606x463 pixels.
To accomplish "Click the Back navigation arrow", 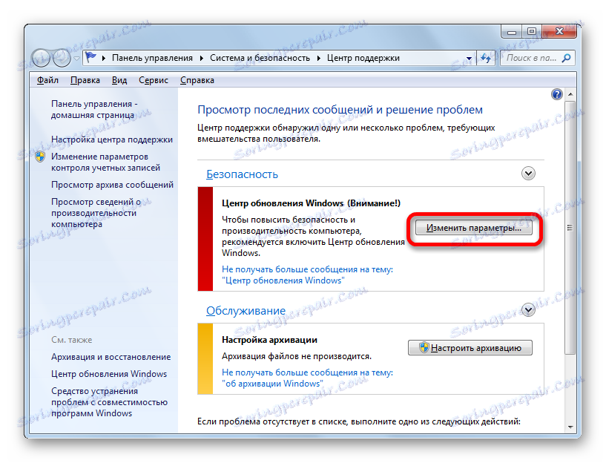I will [42, 58].
